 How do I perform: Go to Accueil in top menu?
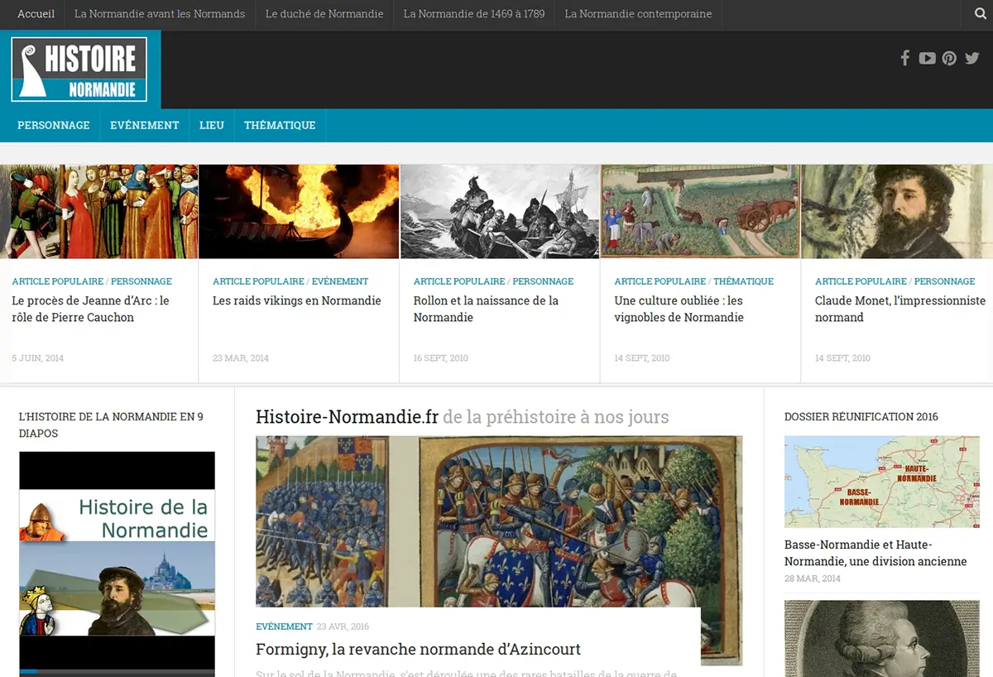point(36,14)
